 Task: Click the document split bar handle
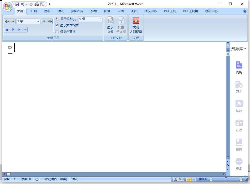click(x=228, y=43)
